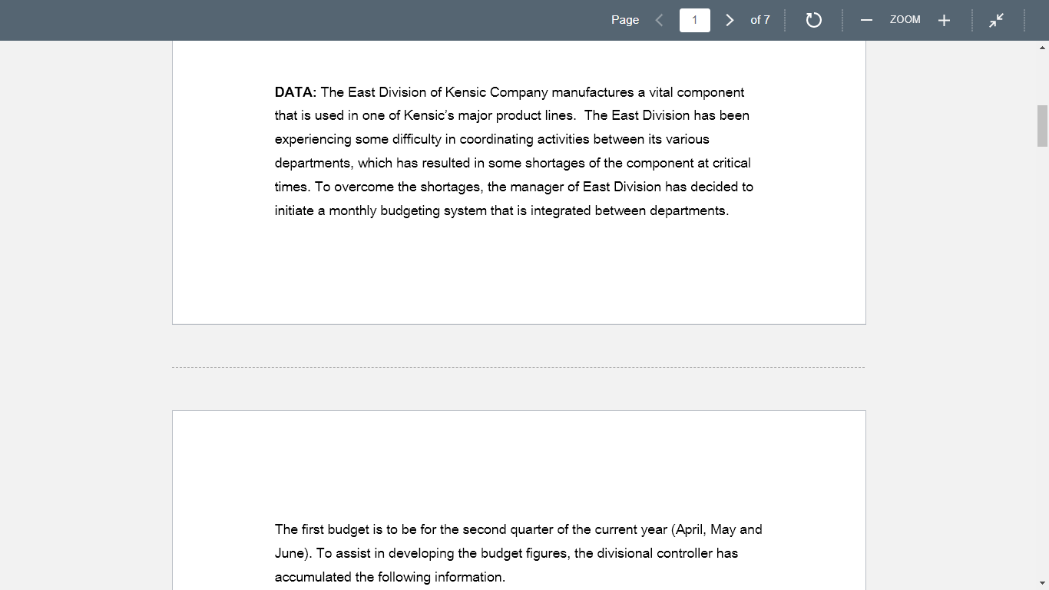Click the 'of 7' page count text

(760, 20)
